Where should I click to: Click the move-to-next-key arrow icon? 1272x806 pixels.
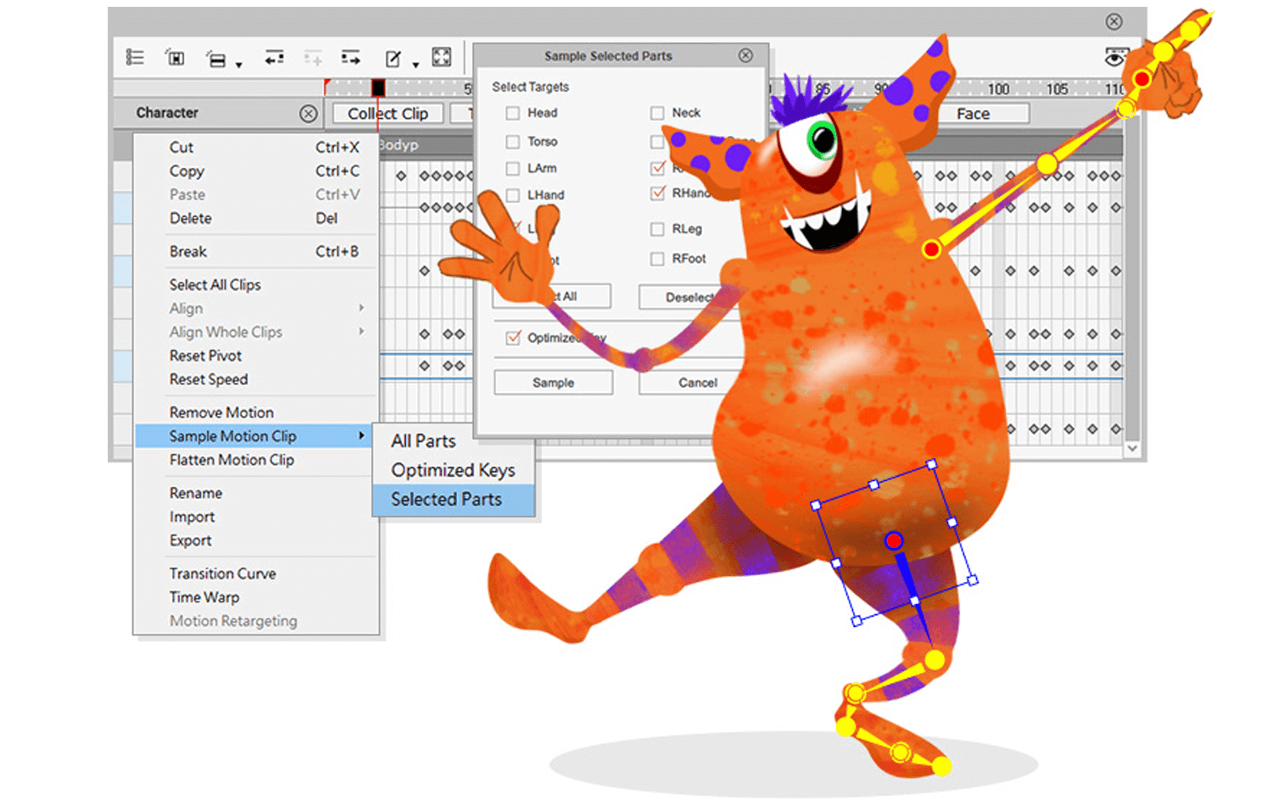(x=350, y=58)
